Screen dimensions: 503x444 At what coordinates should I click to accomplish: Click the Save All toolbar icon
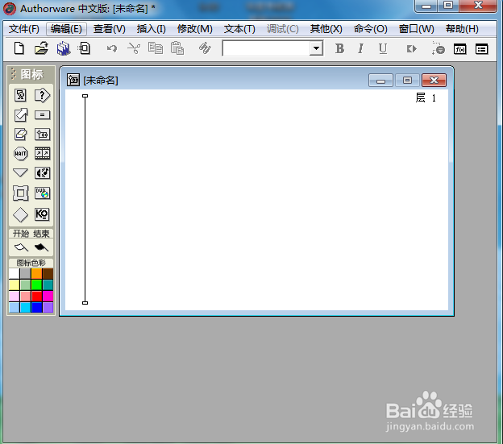coord(64,48)
